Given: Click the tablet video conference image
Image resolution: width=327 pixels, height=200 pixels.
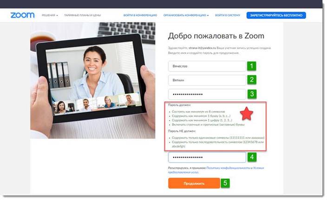Looking at the screenshot, I should point(93,80).
